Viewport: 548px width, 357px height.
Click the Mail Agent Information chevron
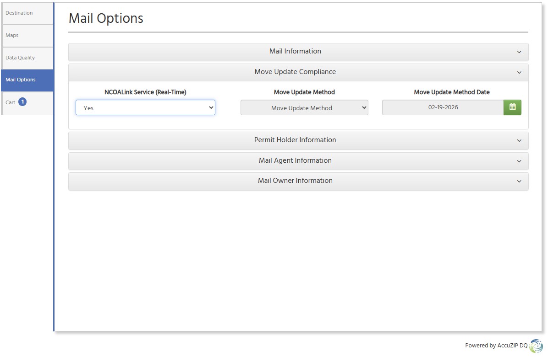[519, 161]
